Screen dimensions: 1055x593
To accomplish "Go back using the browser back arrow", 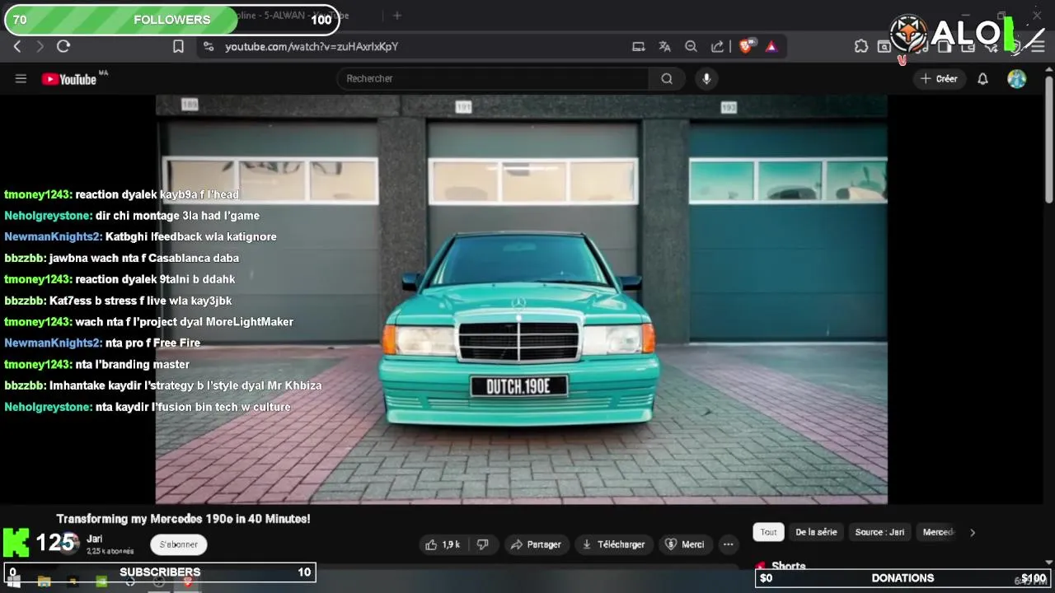I will coord(17,47).
